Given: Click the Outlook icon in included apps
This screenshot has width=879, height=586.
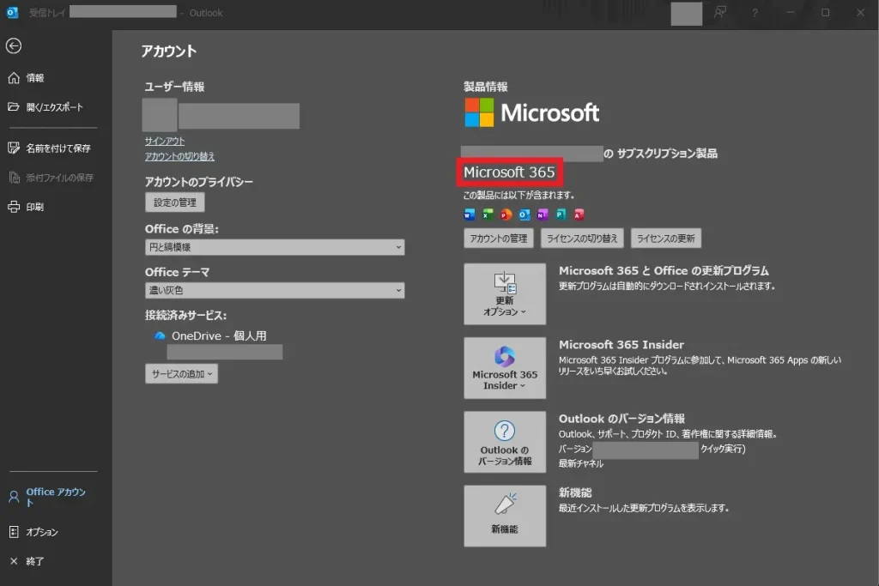Looking at the screenshot, I should coord(524,214).
